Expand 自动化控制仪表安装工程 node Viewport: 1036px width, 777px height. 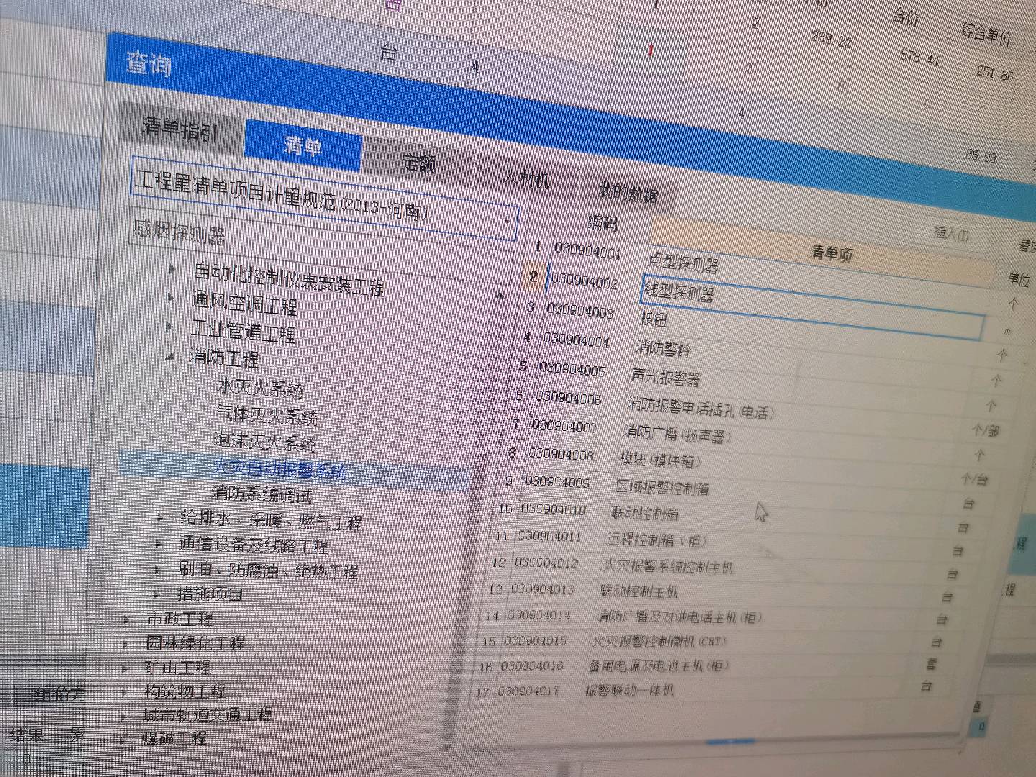[x=172, y=270]
